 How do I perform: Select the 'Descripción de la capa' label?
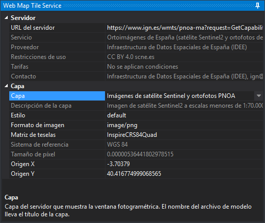point(41,106)
